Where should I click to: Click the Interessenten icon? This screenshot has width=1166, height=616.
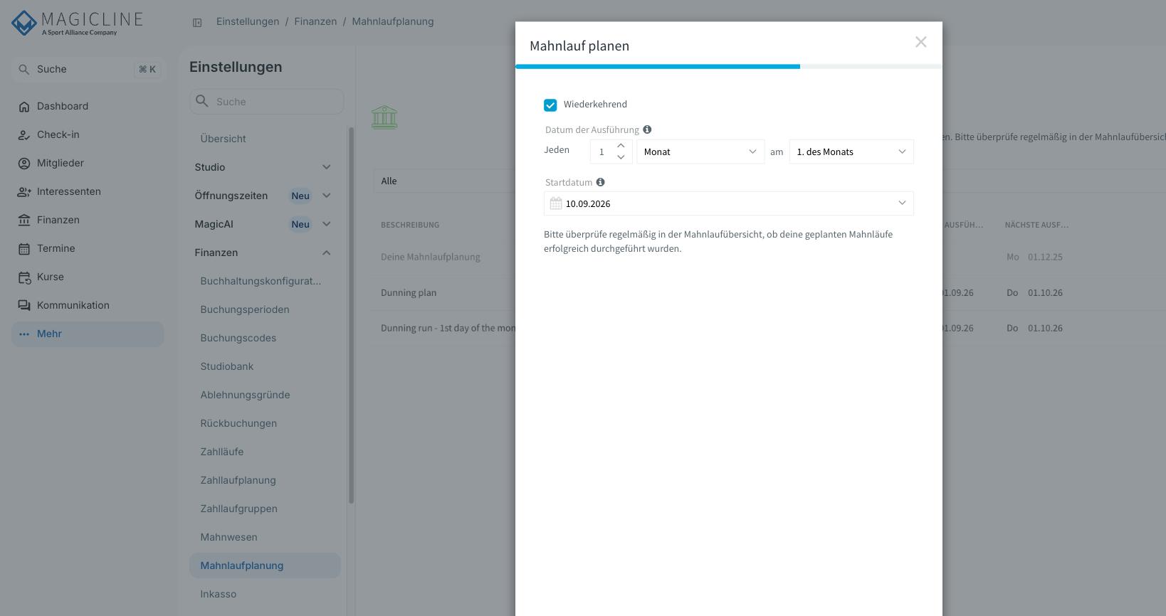click(24, 192)
